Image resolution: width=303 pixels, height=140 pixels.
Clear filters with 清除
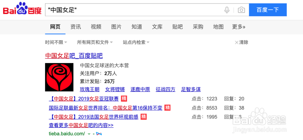tap(244, 42)
